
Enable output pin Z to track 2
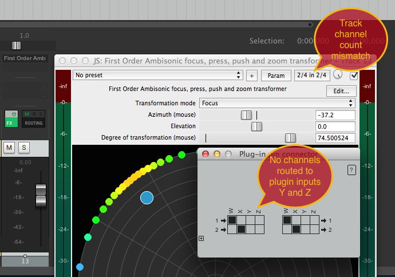point(314,229)
